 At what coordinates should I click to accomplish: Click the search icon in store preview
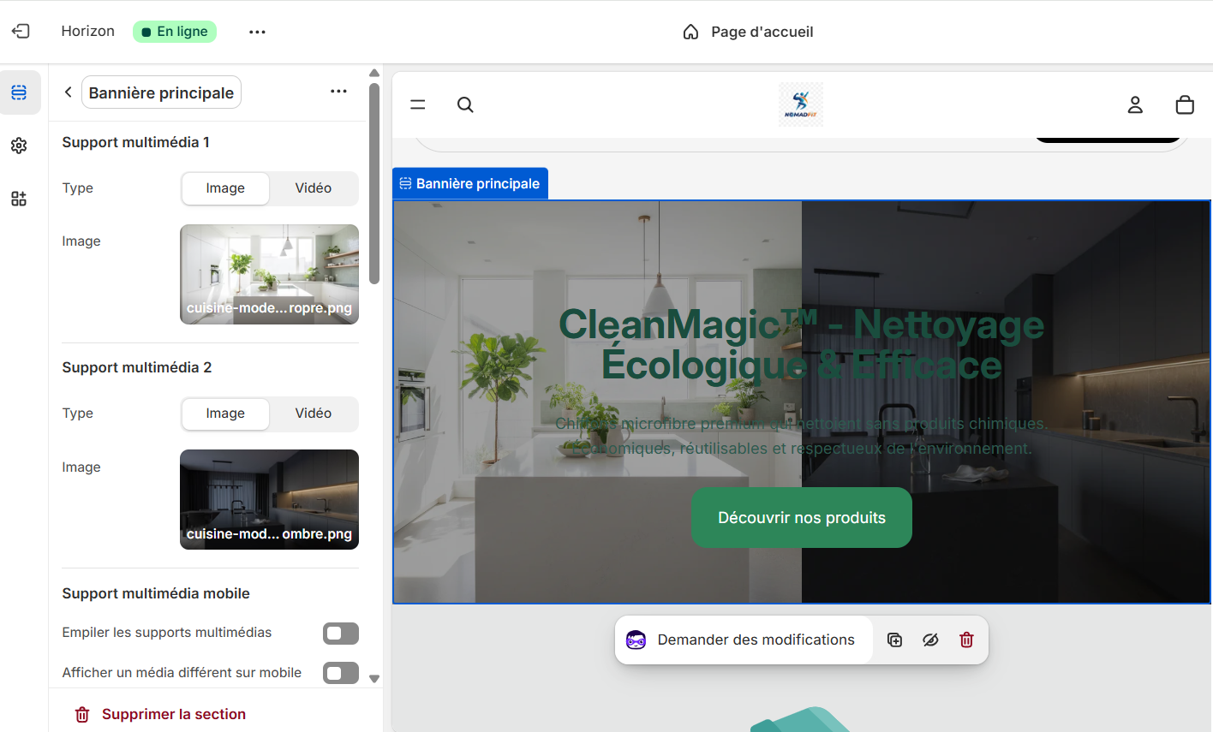click(465, 104)
